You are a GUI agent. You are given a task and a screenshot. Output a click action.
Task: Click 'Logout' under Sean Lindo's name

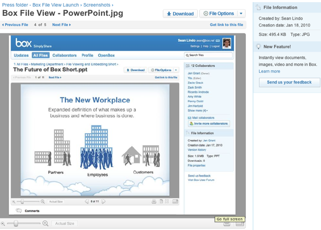[215, 46]
